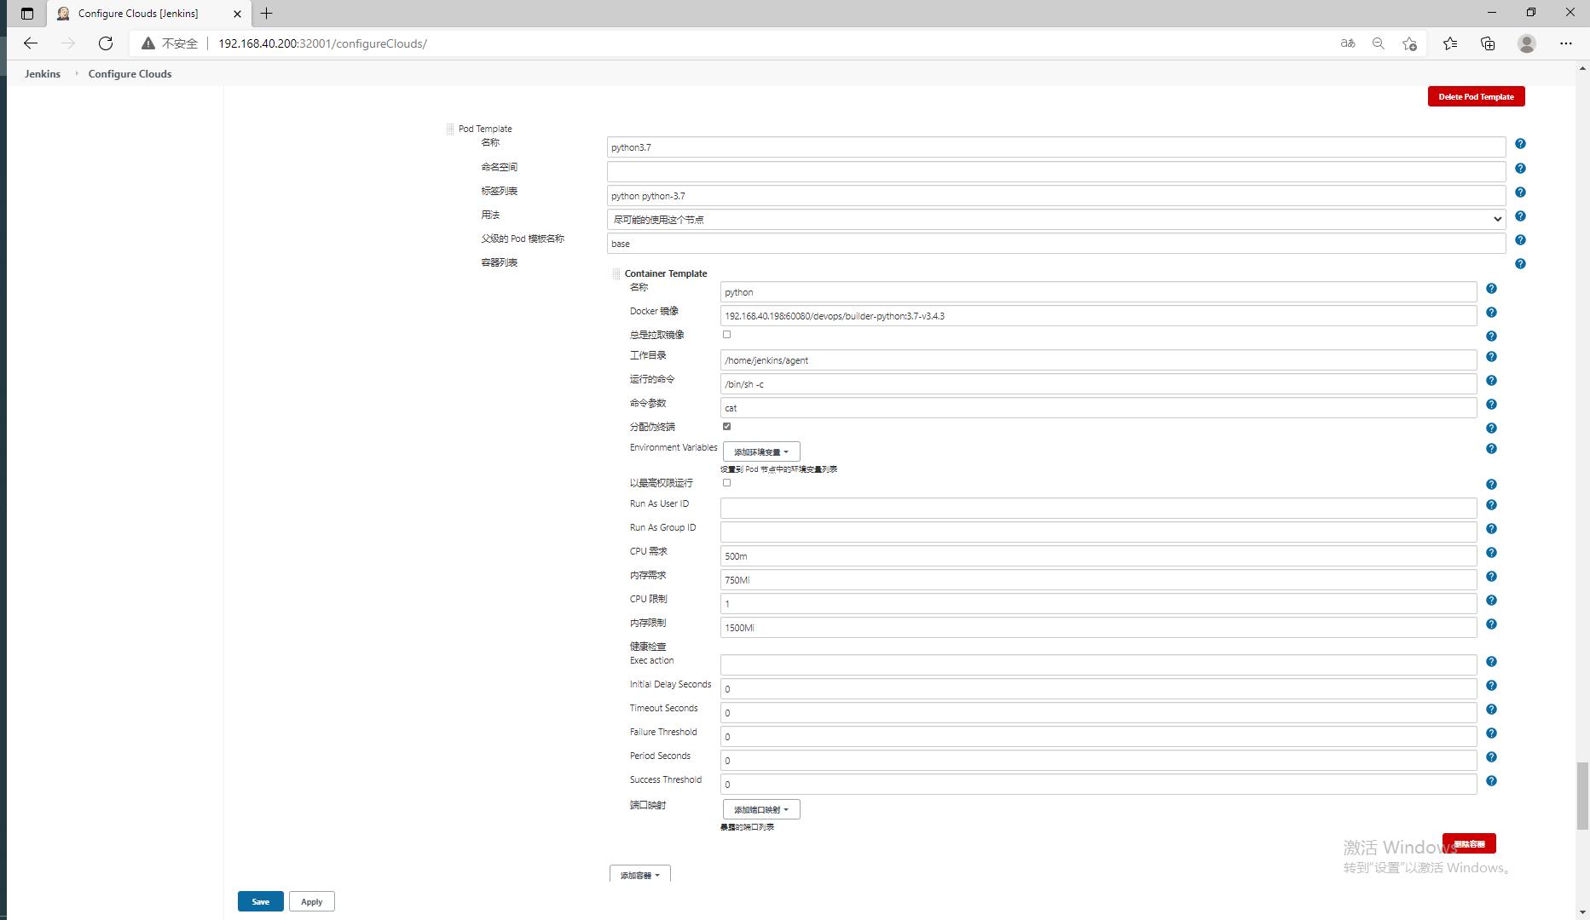Click the 父级的 Pod 模板名称 field with base
Viewport: 1590px width, 920px height.
pos(1056,244)
